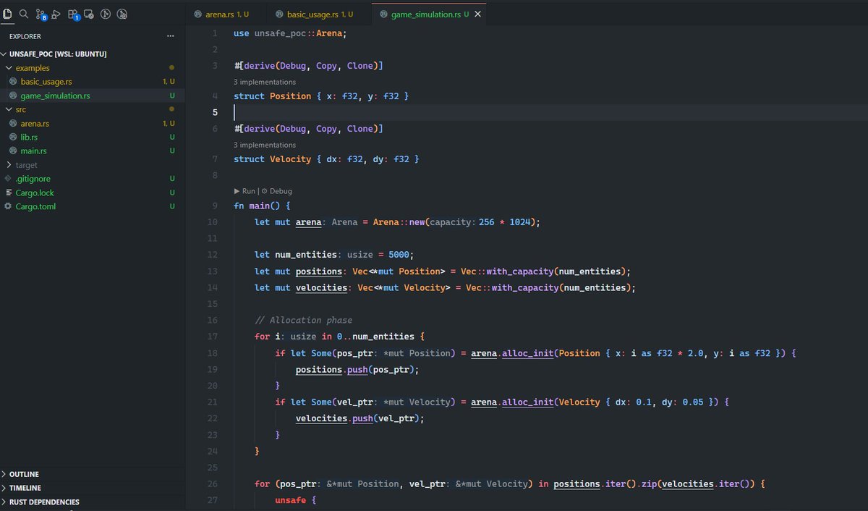Screen dimensions: 868x511
Task: Open Explorer panel more actions (…)
Action: [171, 36]
